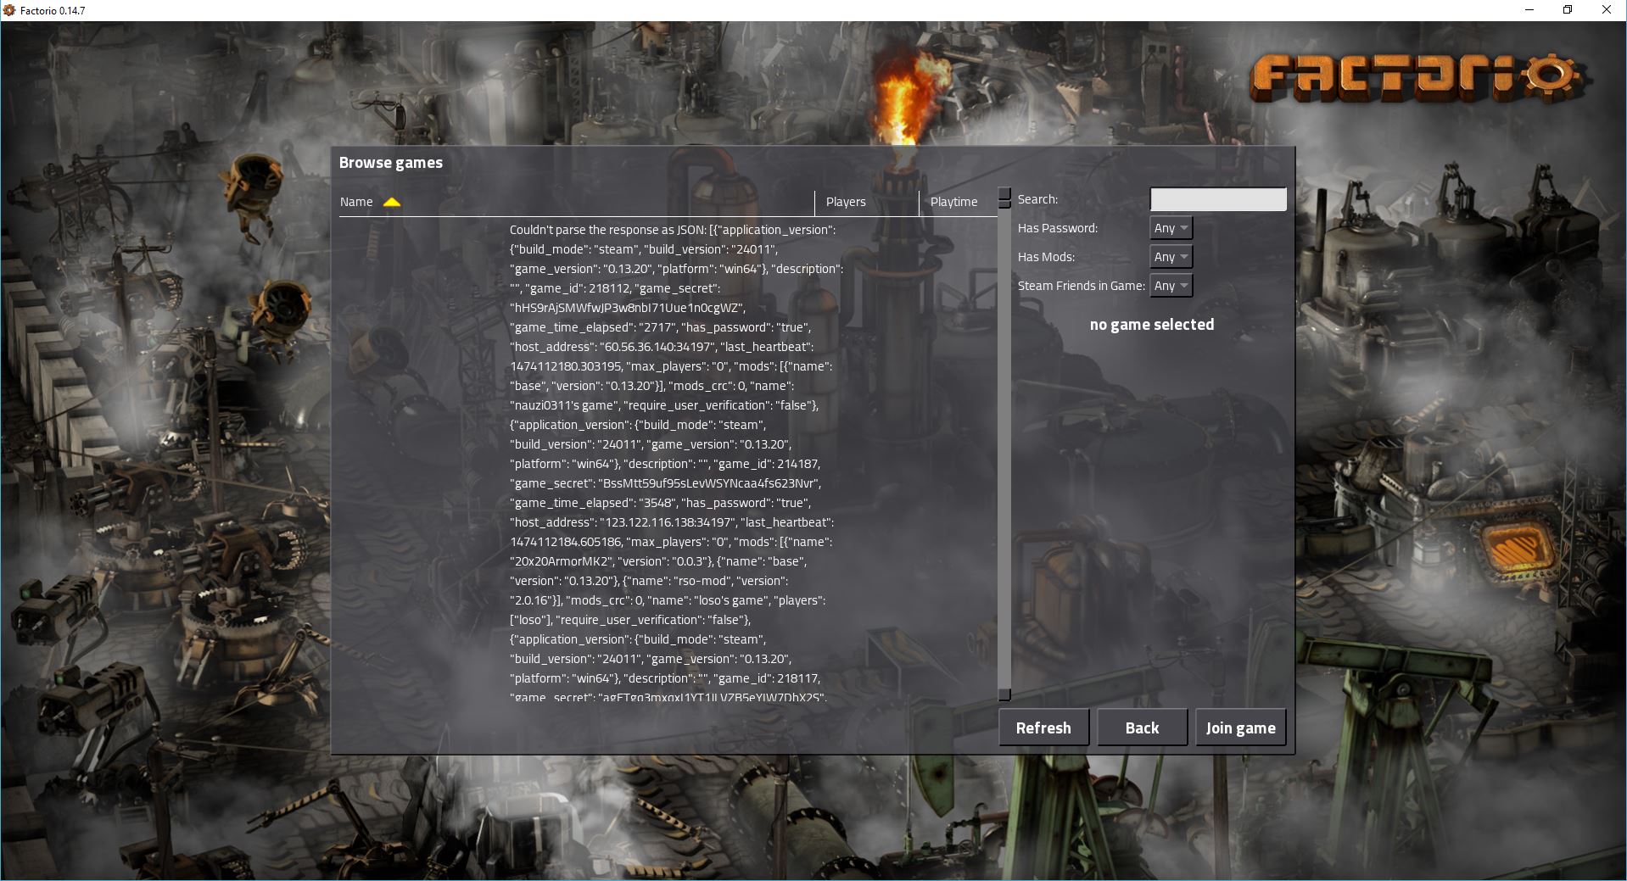This screenshot has width=1627, height=881.
Task: Click scrollbar up arrow in games list
Action: pyautogui.click(x=1004, y=192)
